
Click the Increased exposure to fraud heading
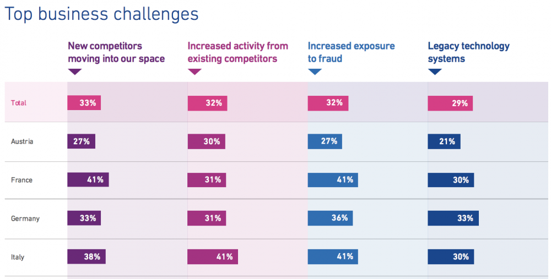click(x=352, y=52)
